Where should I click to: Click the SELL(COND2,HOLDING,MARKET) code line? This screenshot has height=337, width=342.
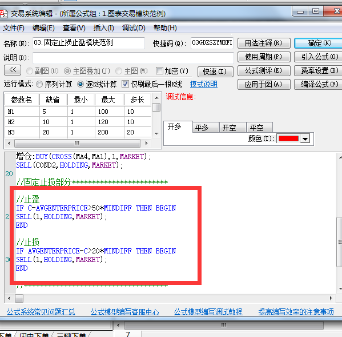(x=69, y=165)
